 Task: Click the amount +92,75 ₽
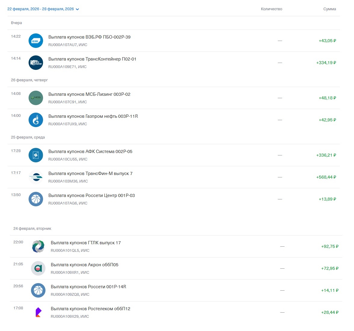[x=330, y=246]
